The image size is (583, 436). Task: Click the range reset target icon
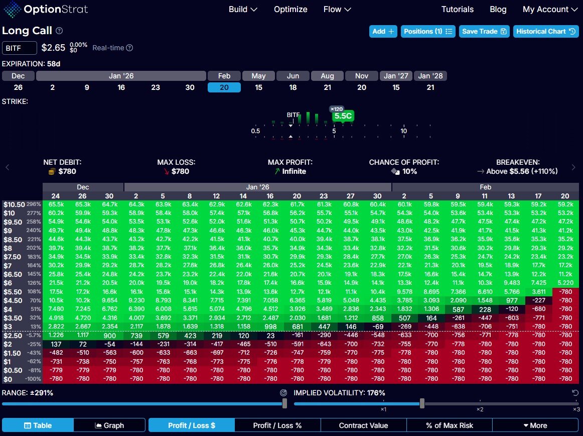[x=283, y=393]
